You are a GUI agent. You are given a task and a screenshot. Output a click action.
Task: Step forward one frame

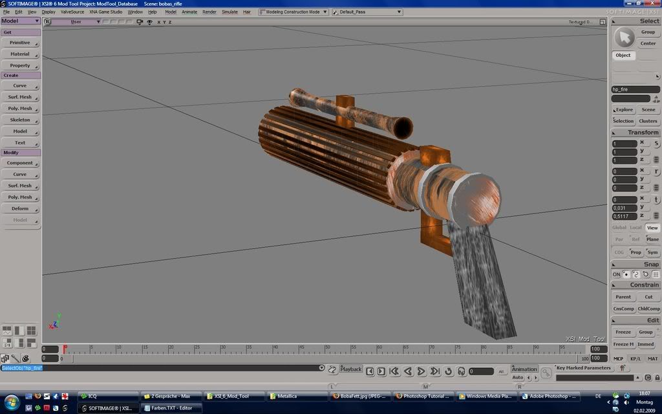point(381,371)
